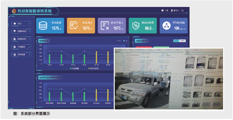Expand the 系统配置 sidebar chevron
233x120 pixels.
29,55
